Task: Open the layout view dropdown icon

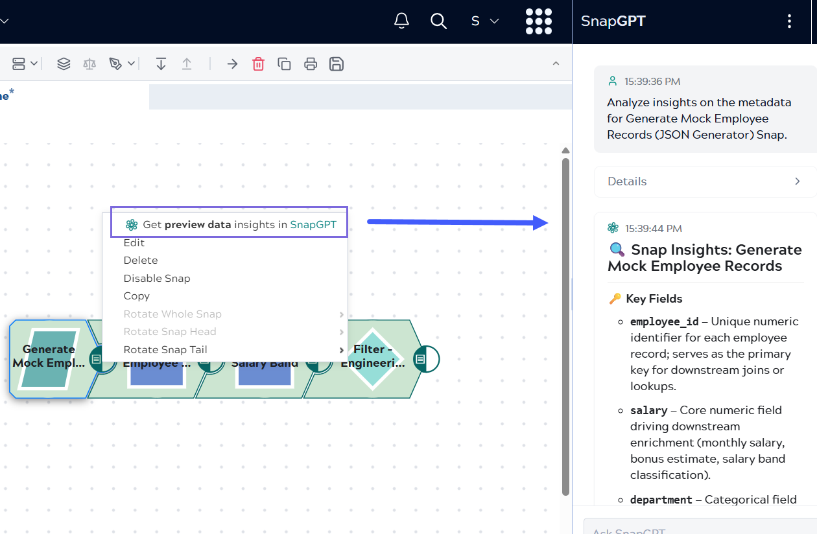Action: 25,64
